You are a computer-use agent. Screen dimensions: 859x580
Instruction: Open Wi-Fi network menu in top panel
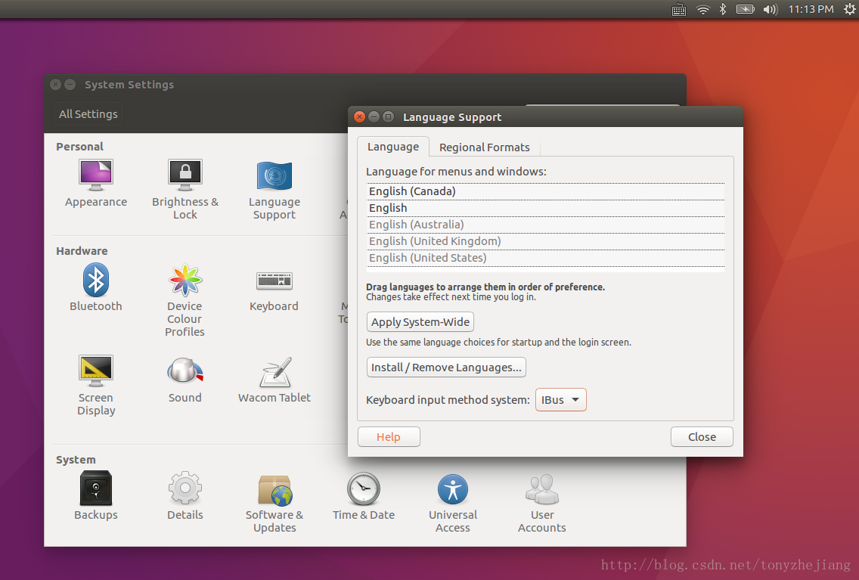(x=703, y=9)
